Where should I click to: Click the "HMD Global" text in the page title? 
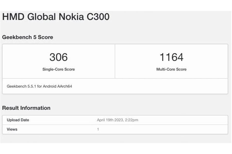[x=29, y=17]
